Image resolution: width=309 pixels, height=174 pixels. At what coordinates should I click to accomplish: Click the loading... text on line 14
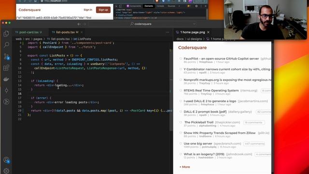(x=63, y=85)
